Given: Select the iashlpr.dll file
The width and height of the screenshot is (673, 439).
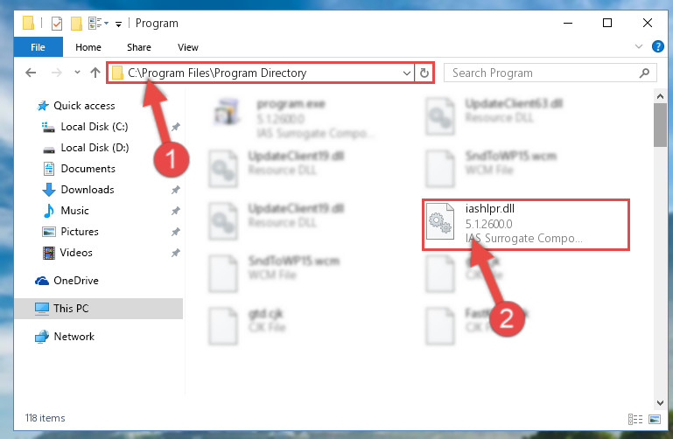Looking at the screenshot, I should coord(526,224).
